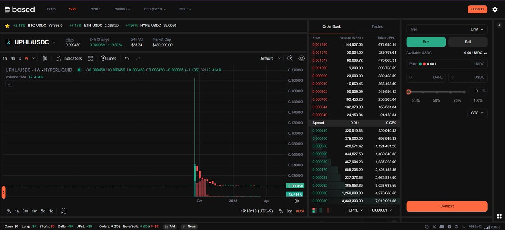Expand the Ecosystem menu

pos(155,9)
